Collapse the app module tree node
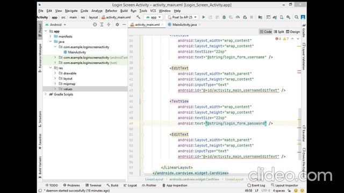The width and height of the screenshot is (344, 193). tap(46, 31)
